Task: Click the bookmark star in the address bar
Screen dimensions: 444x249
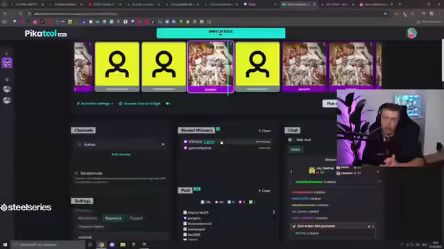Action: point(385,14)
